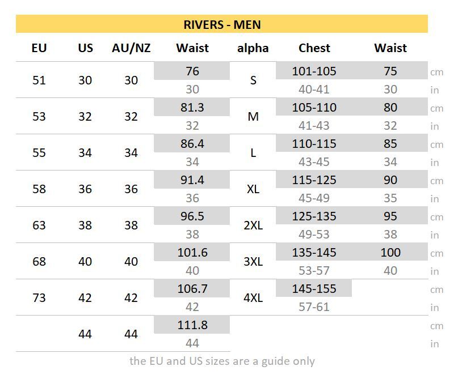Select EU size 73 cell
The width and height of the screenshot is (458, 379).
tap(39, 298)
